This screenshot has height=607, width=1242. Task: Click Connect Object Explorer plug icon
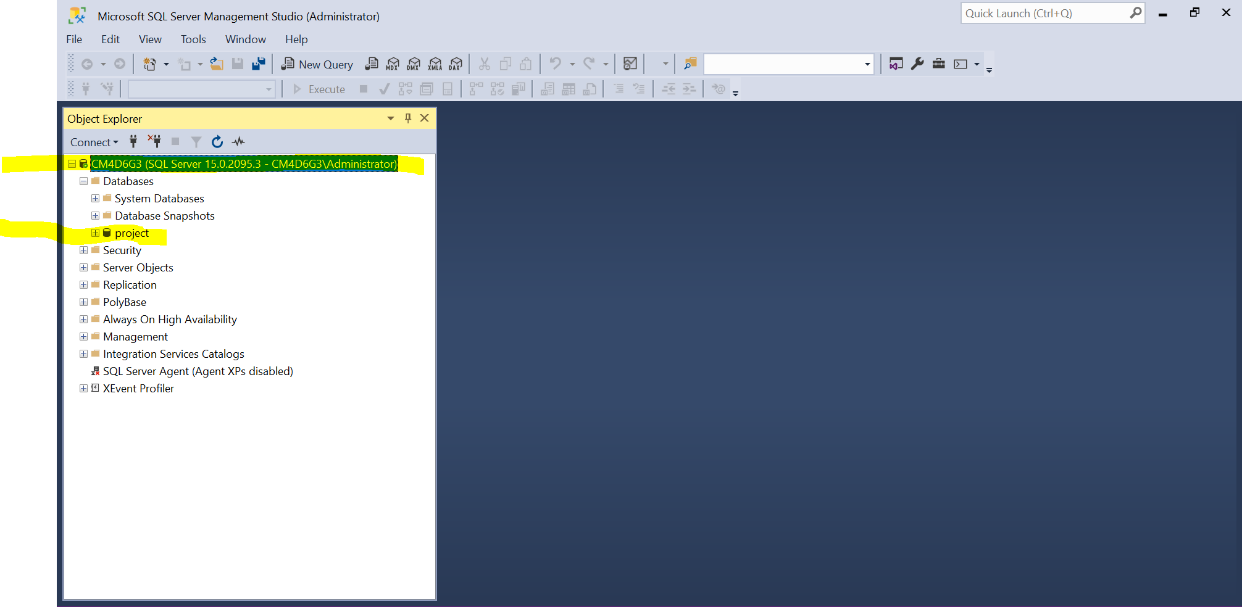(x=133, y=142)
